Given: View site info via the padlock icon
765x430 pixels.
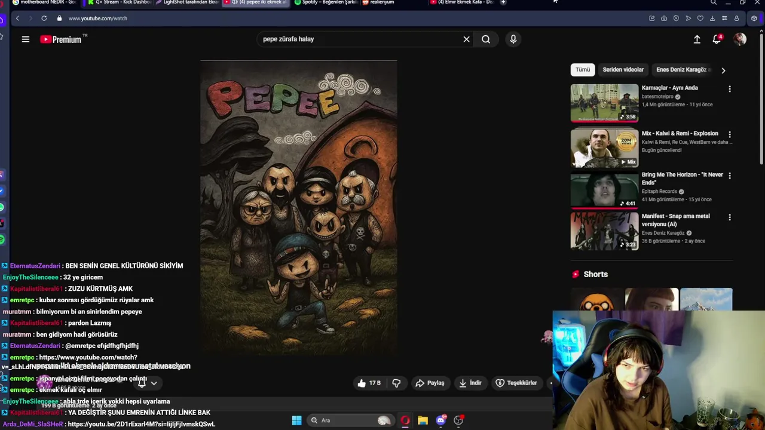Looking at the screenshot, I should pos(59,19).
